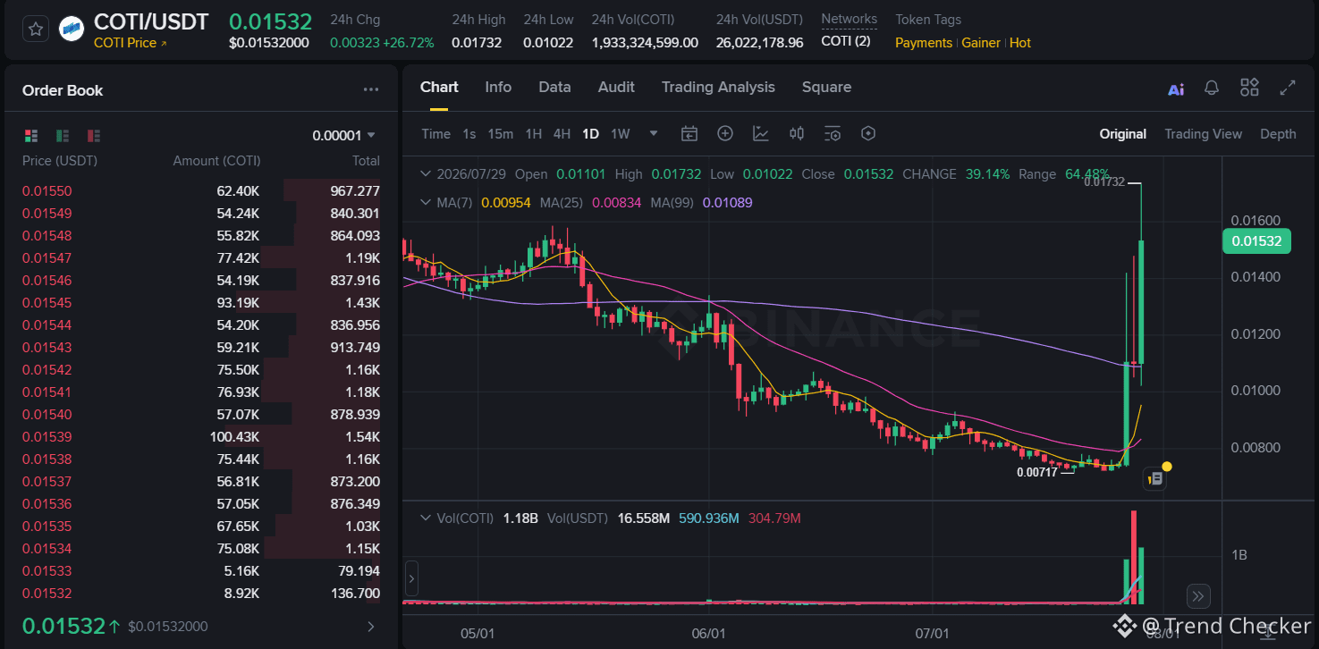The image size is (1319, 649).
Task: Click the MA(25) value 0.00834
Action: coord(617,203)
